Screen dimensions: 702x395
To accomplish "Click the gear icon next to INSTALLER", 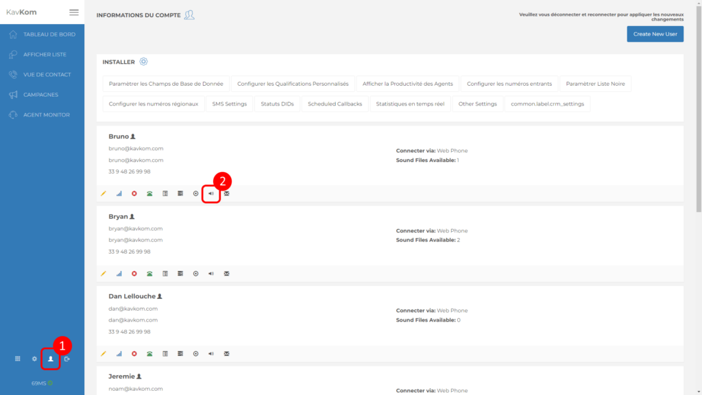I will 143,62.
